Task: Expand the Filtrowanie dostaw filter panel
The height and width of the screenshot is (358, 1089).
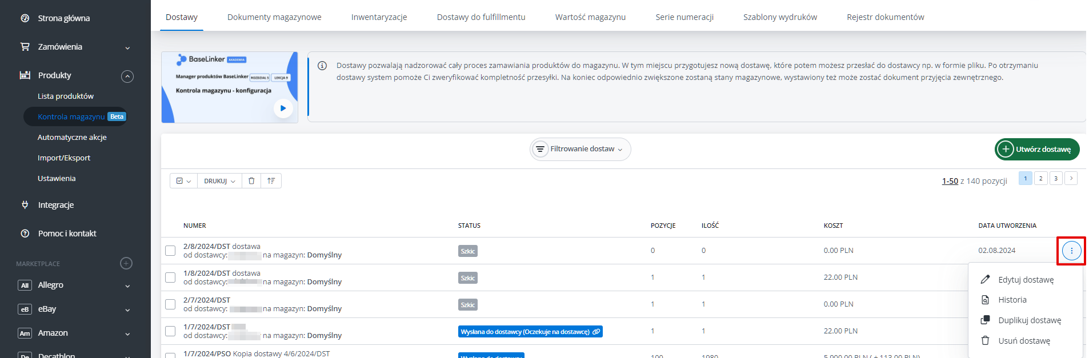Action: 580,149
